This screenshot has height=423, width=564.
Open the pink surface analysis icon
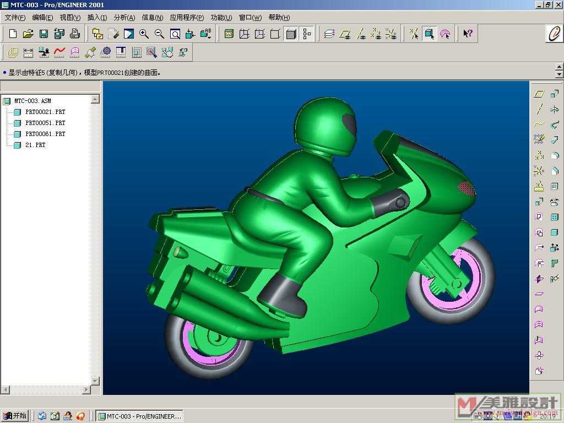74,52
